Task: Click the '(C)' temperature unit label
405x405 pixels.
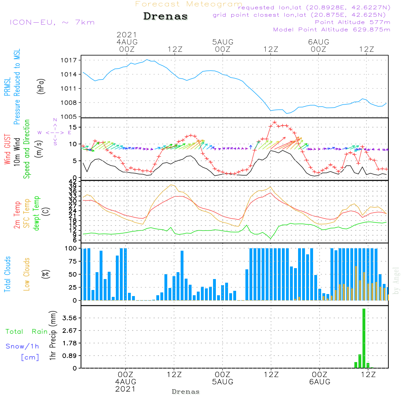Action: pos(46,211)
